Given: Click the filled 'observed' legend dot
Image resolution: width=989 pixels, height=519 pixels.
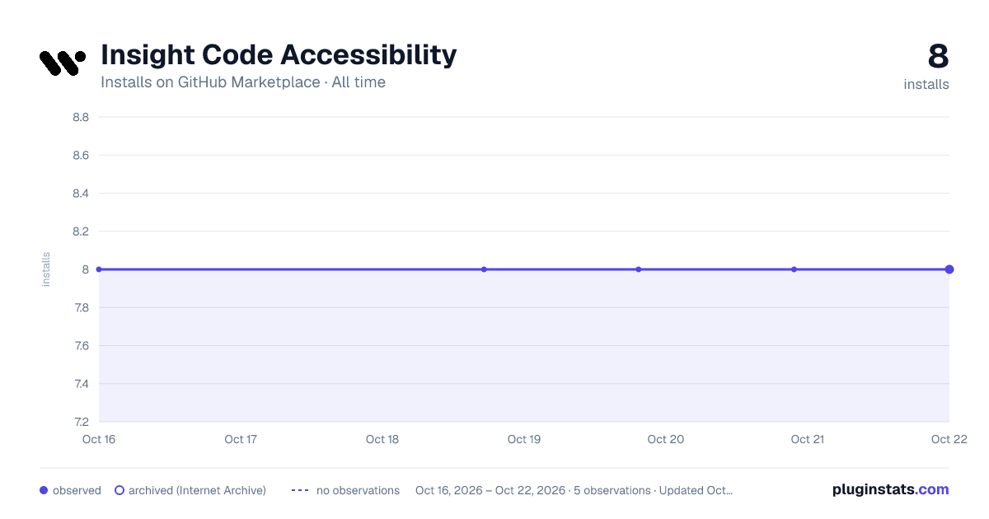Looking at the screenshot, I should [x=44, y=490].
